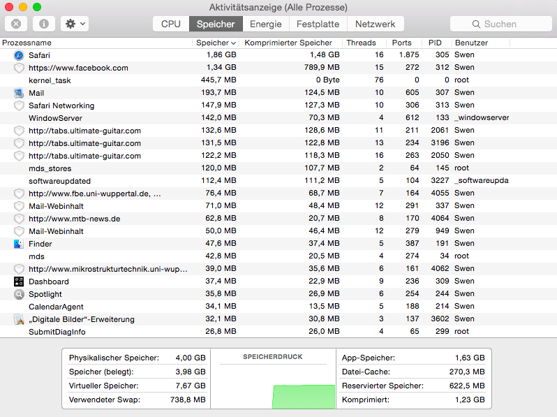Screen dimensions: 557x417
Task: Click shield icon of ultimate-guitar PID 2061
Action: tap(19, 131)
